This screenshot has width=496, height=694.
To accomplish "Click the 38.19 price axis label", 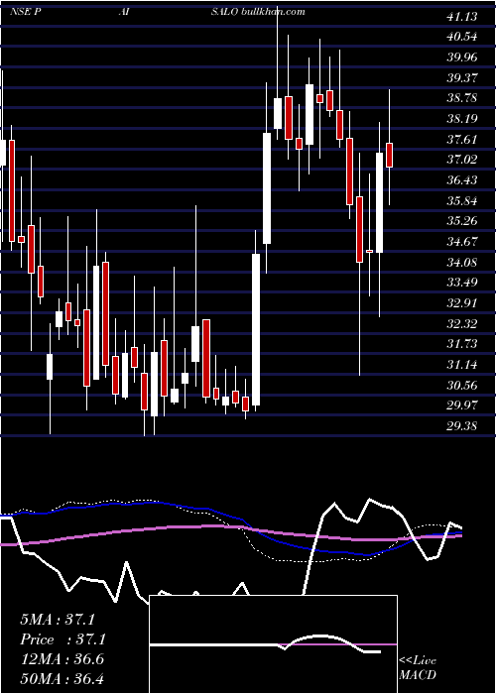I will (462, 119).
